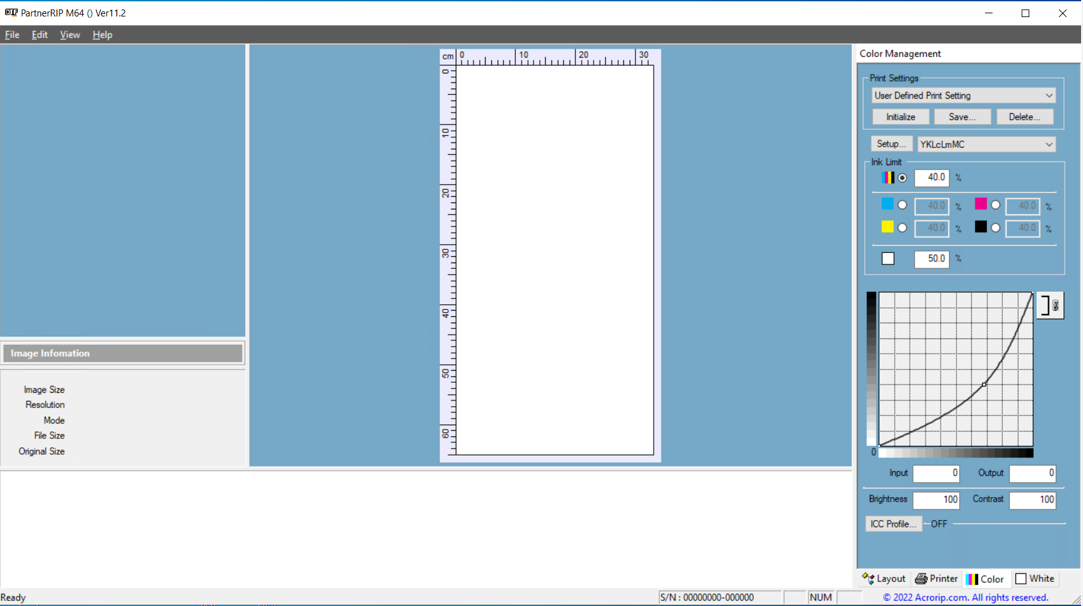Open the File menu
The height and width of the screenshot is (606, 1083).
pyautogui.click(x=12, y=35)
